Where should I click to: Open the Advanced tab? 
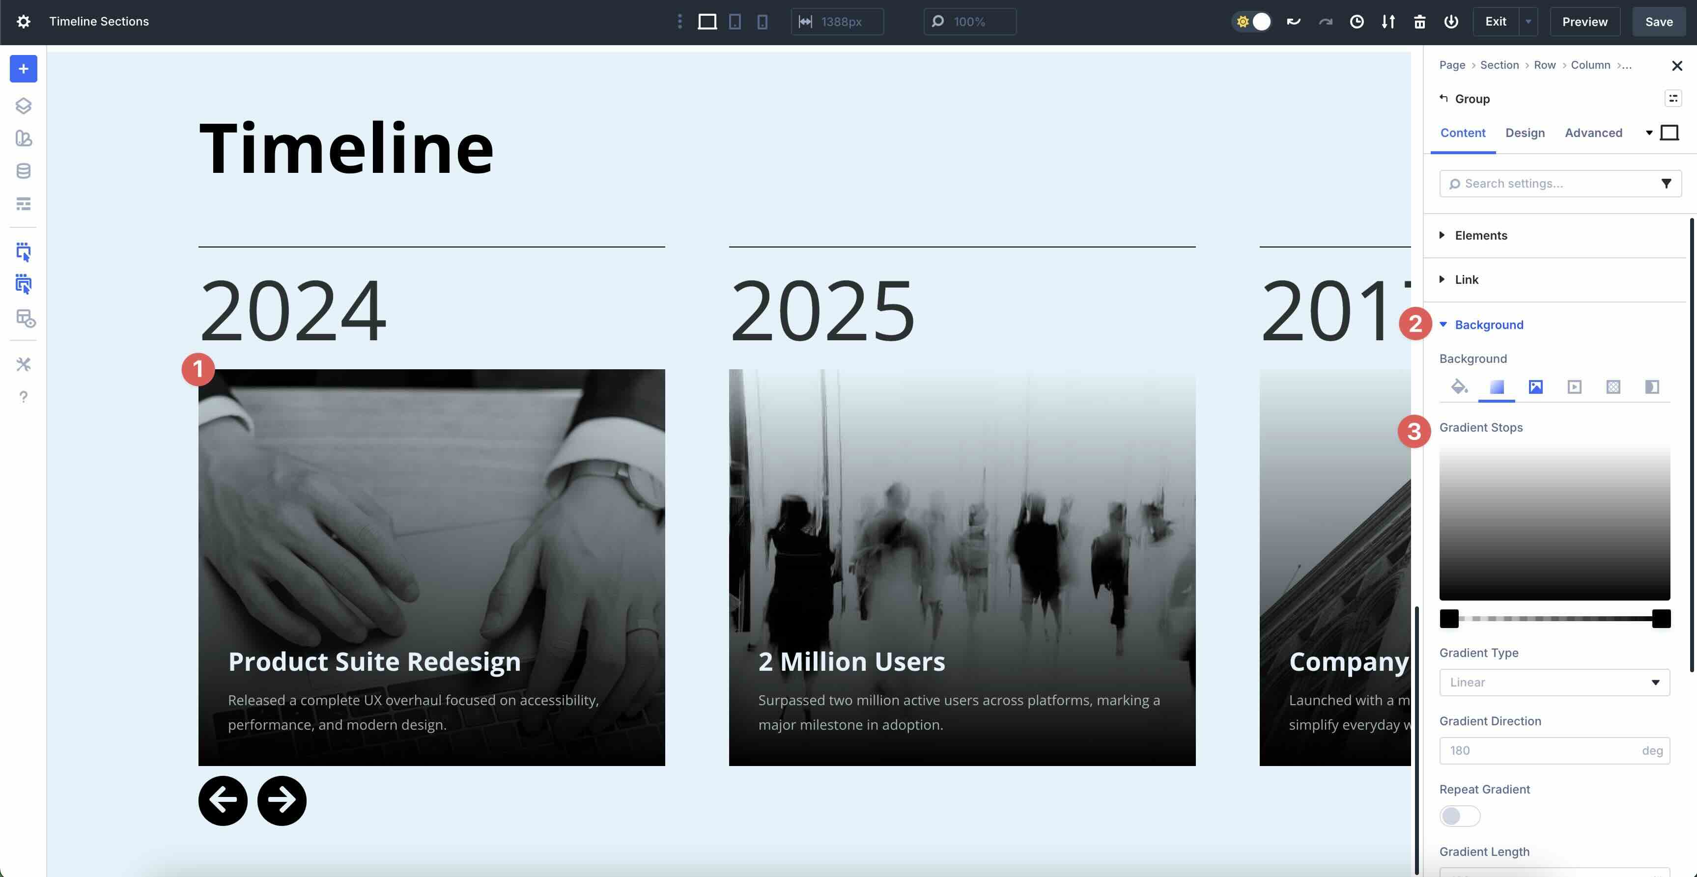pos(1593,133)
